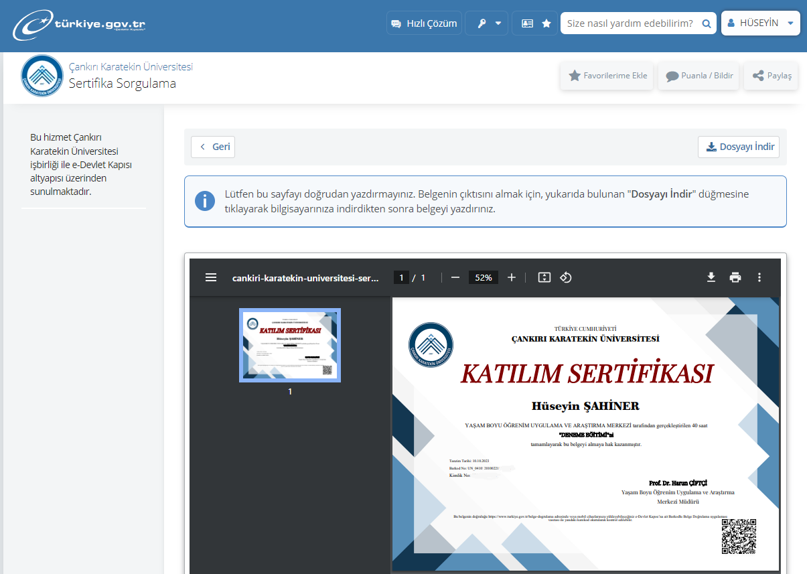The image size is (807, 574).
Task: Rotate the PDF counterclockwise
Action: tap(566, 277)
